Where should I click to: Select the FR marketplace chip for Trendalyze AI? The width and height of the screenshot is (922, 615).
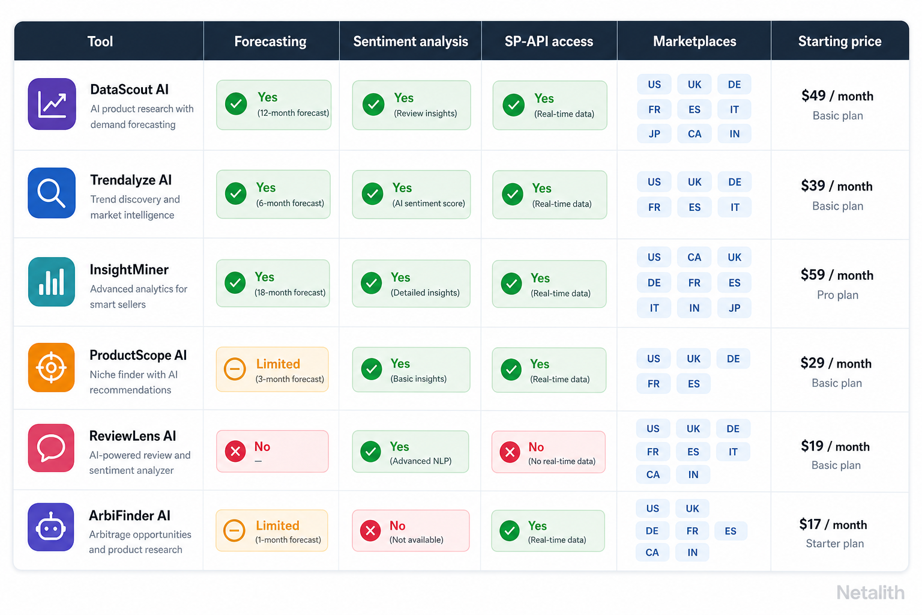[654, 207]
